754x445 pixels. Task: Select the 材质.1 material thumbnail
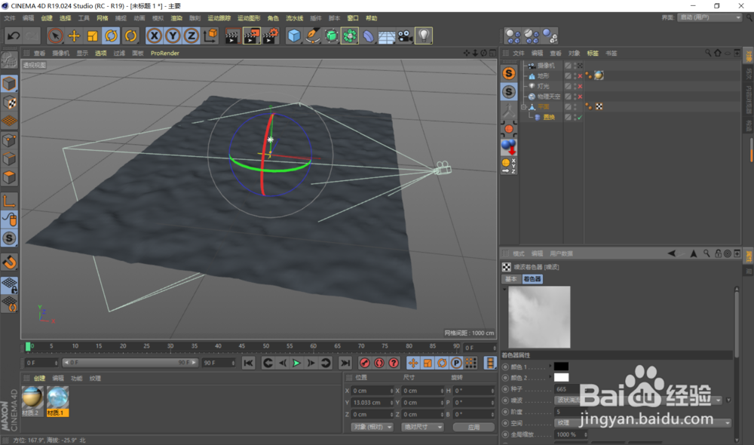pyautogui.click(x=57, y=401)
